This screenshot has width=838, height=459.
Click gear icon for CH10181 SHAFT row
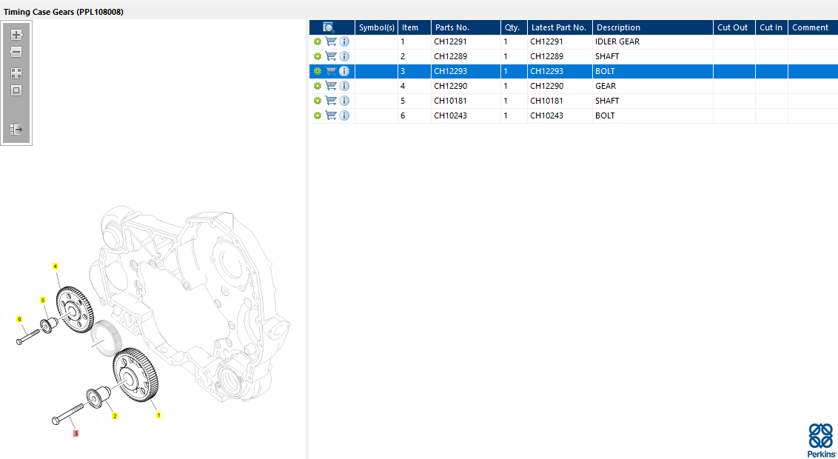click(318, 101)
